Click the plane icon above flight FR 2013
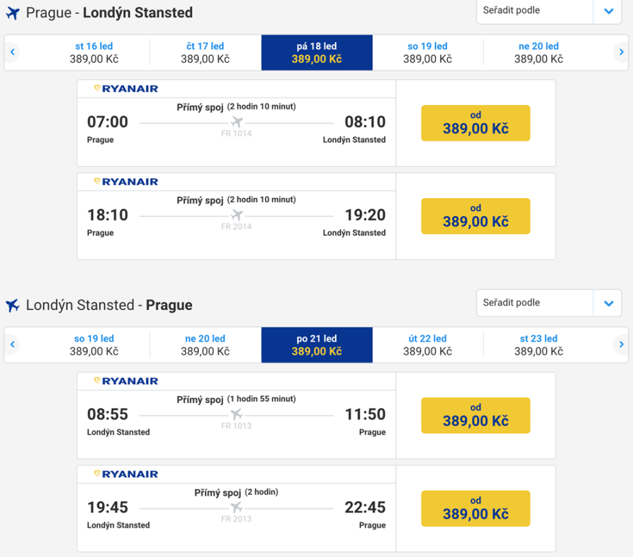Screen dimensions: 633x557 point(237,507)
